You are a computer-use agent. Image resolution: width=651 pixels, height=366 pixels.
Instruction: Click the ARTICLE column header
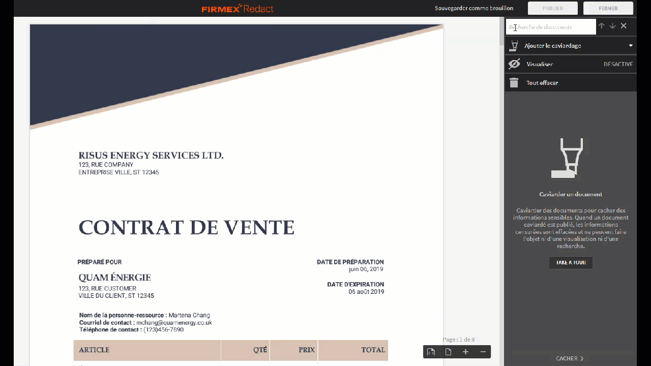pyautogui.click(x=94, y=350)
